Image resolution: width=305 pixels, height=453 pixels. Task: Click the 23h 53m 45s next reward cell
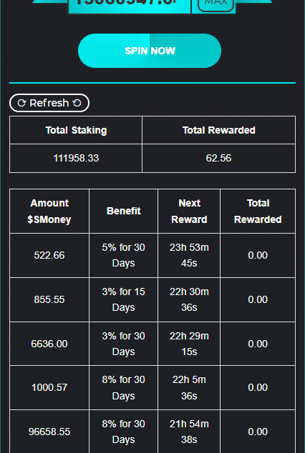click(189, 255)
